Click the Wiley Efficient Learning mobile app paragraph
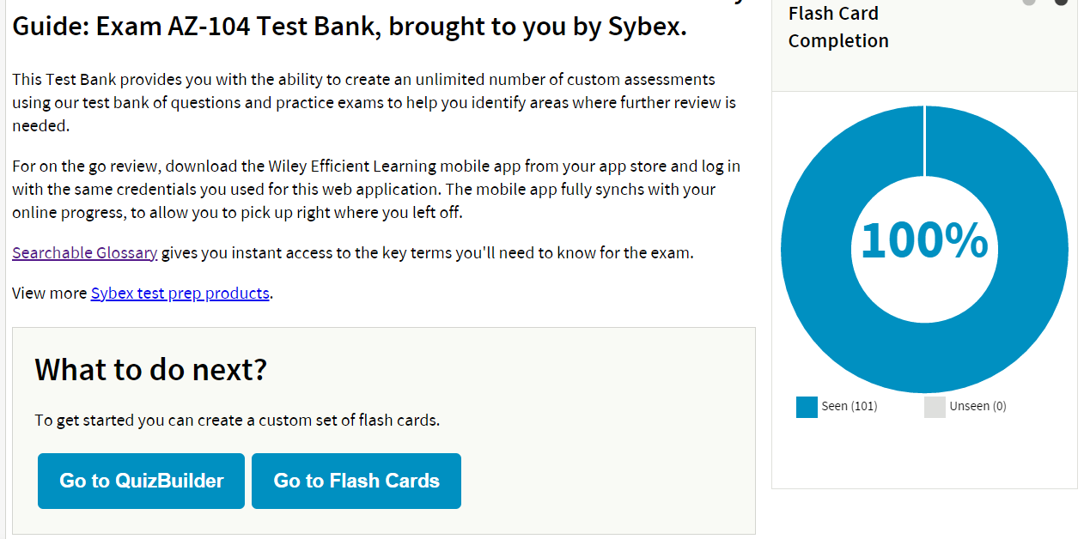1084x539 pixels. (x=375, y=189)
